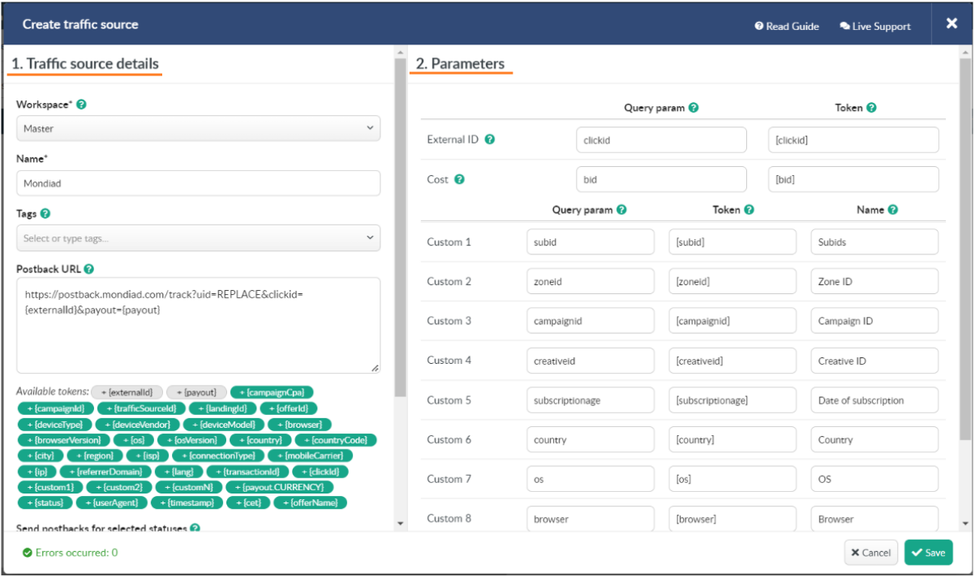The height and width of the screenshot is (577, 975).
Task: Add the {countryCode} token to postback
Action: [x=336, y=440]
